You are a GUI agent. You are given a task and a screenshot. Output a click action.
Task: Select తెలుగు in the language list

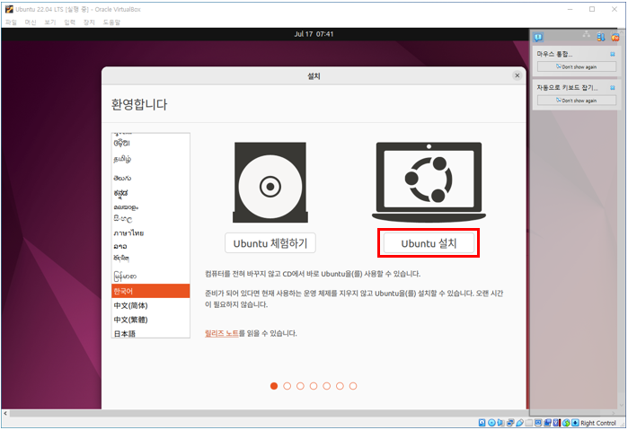click(x=151, y=178)
